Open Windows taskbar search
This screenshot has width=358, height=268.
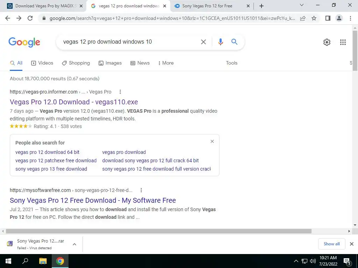coord(25,261)
